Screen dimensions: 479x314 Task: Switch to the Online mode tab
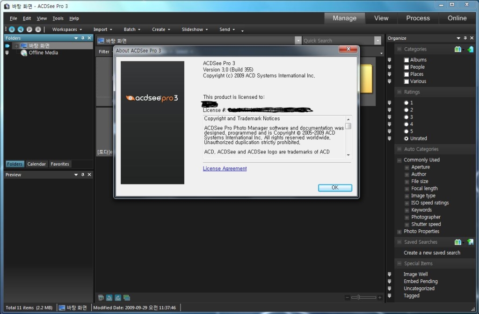point(457,18)
